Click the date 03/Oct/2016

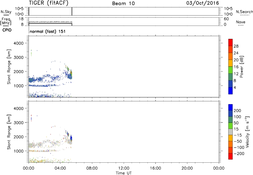click(x=203, y=3)
